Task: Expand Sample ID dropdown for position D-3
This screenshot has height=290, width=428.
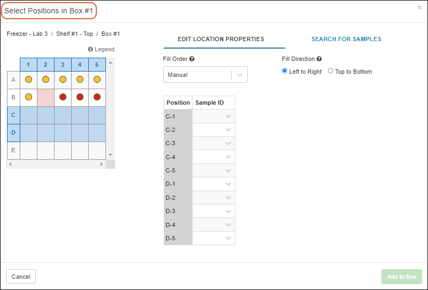Action: 228,211
